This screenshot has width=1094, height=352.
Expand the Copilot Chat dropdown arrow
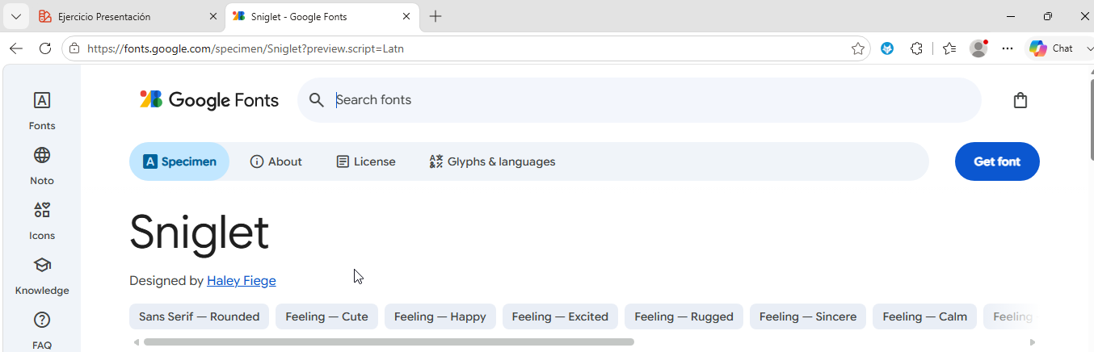coord(1088,48)
